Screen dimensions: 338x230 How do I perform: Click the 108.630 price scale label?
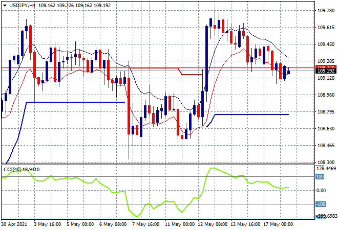[326, 128]
